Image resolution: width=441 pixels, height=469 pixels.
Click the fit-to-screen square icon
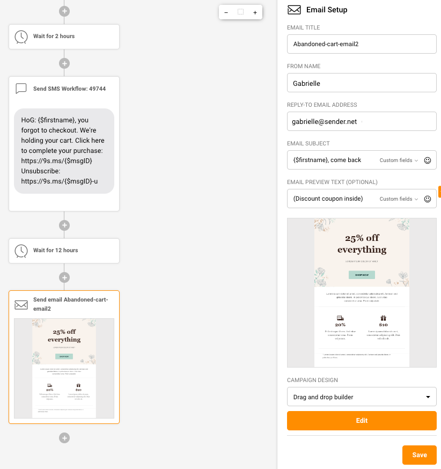tap(241, 12)
